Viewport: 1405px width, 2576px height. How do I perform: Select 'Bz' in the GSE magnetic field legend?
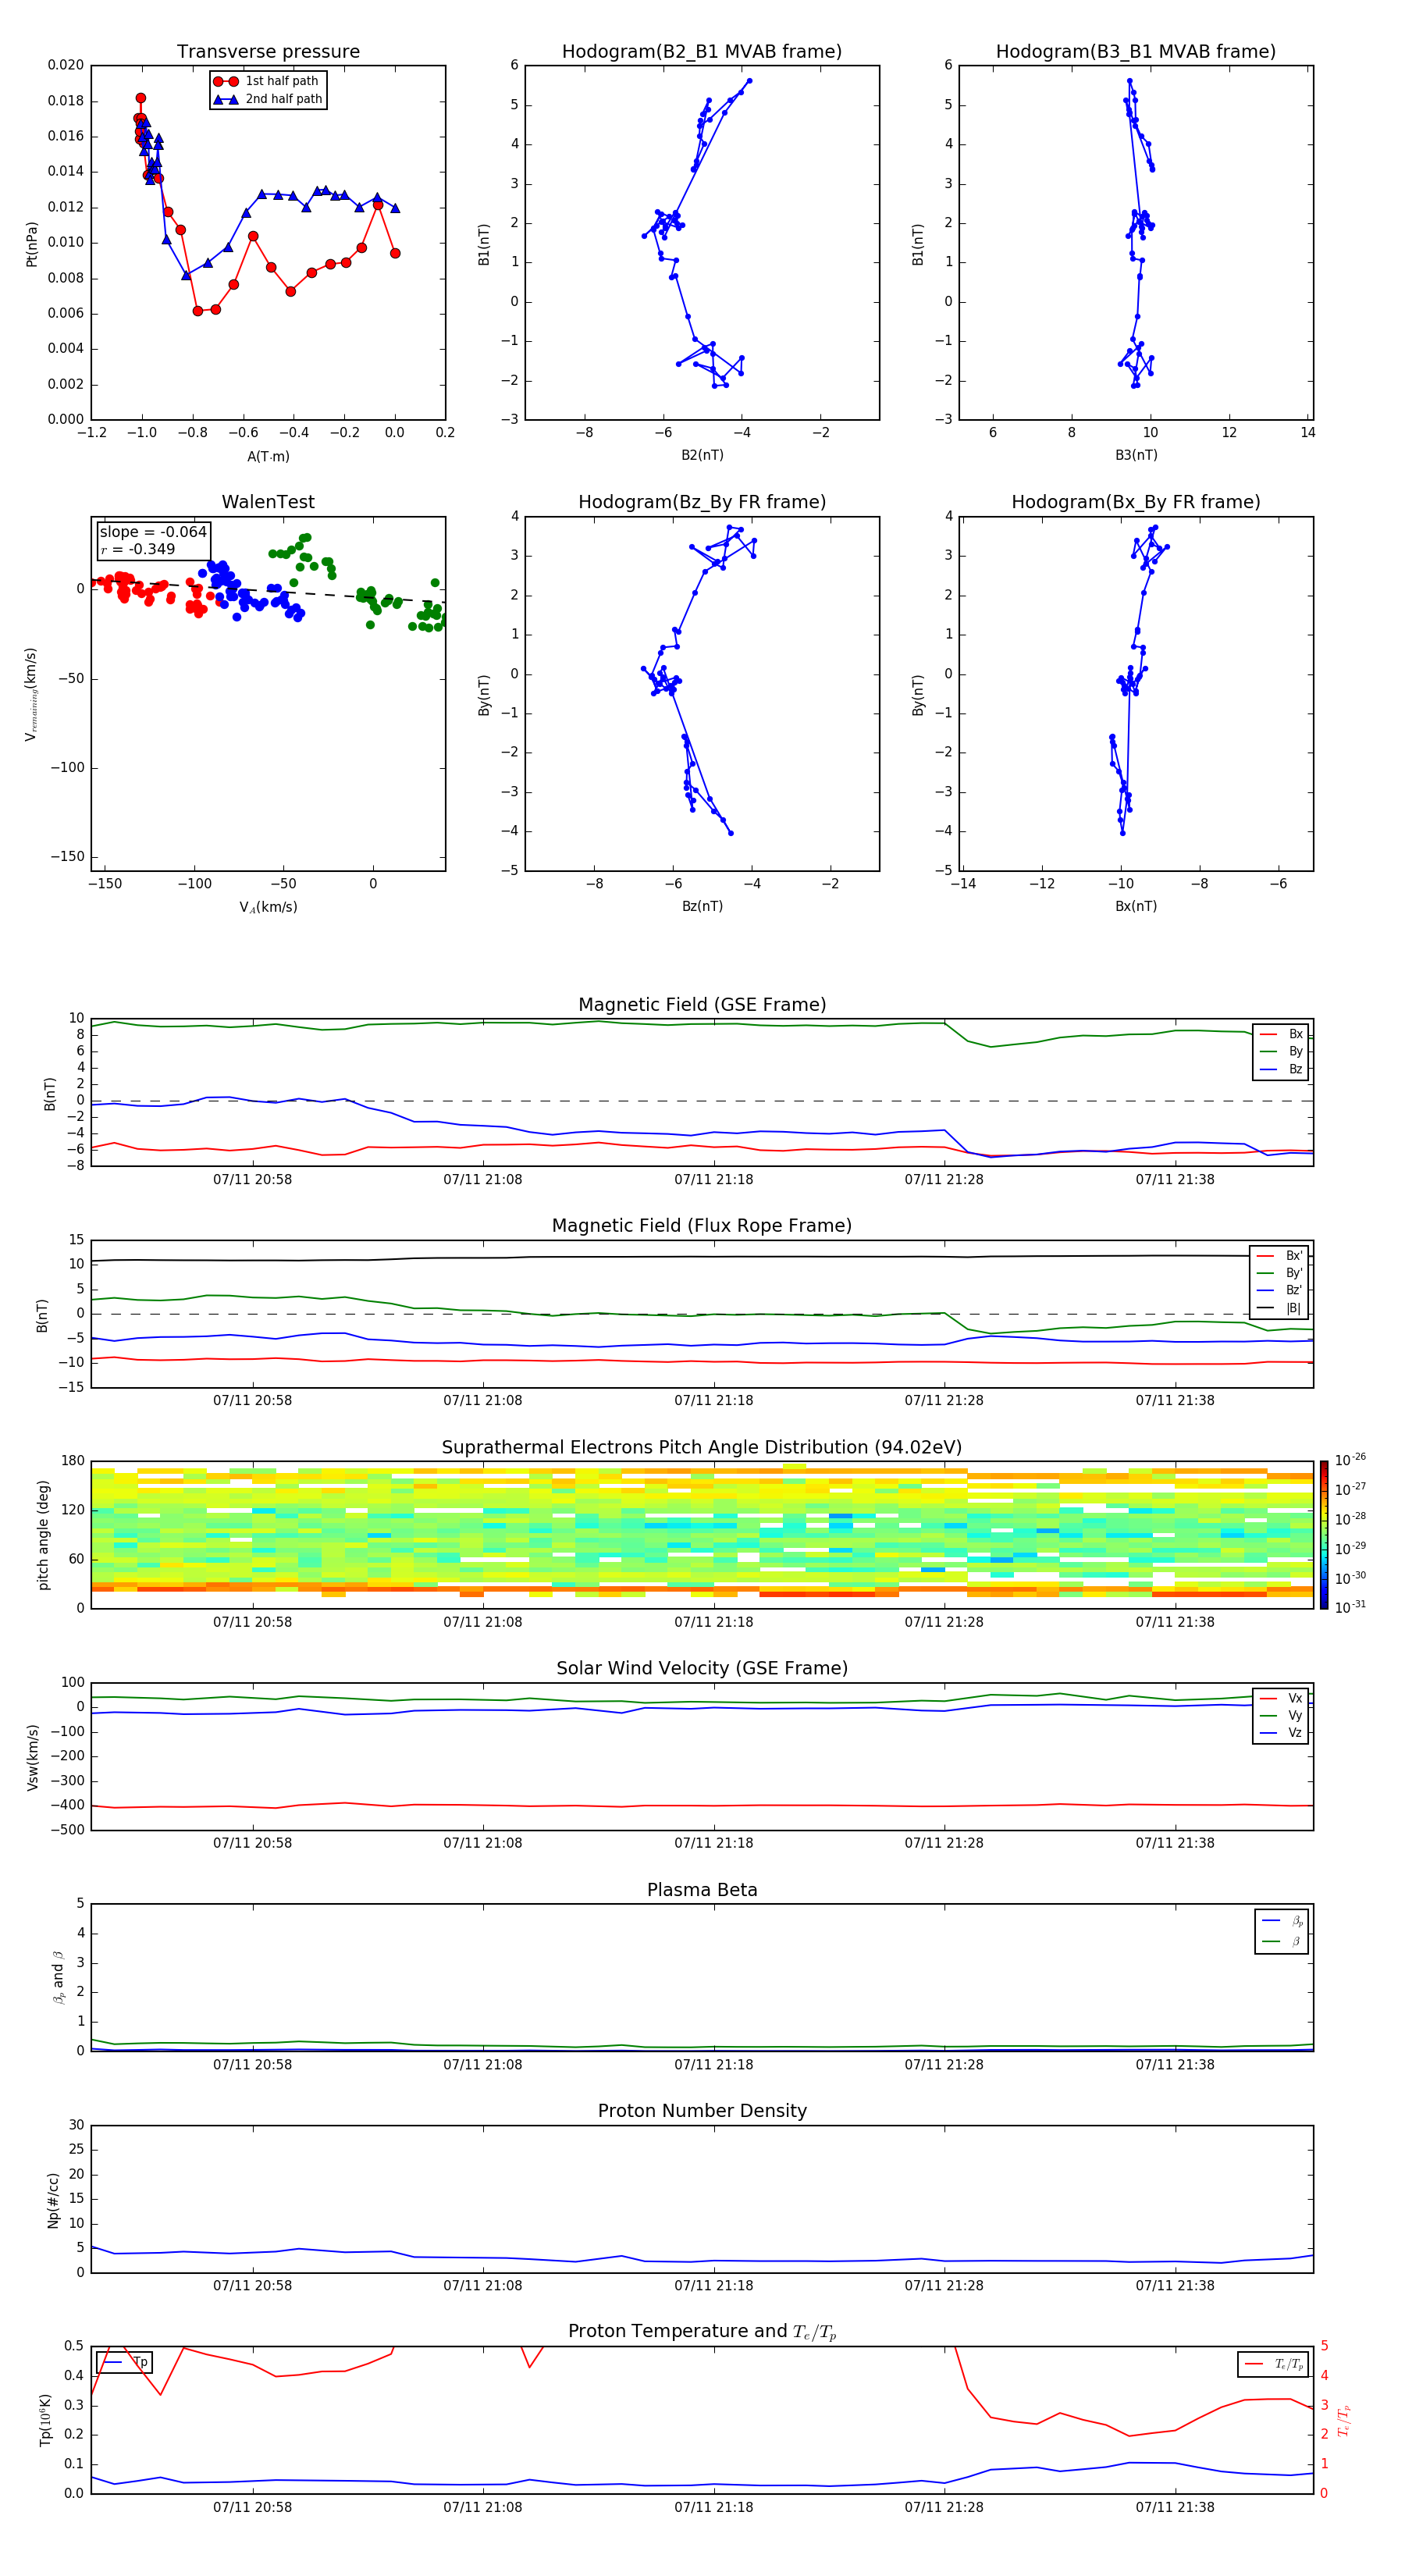pos(1281,1069)
